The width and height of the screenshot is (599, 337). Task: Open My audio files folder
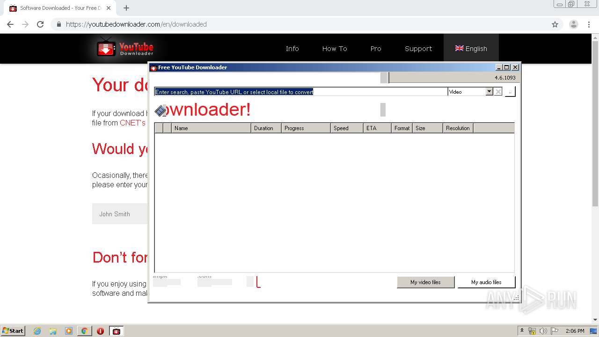click(486, 282)
